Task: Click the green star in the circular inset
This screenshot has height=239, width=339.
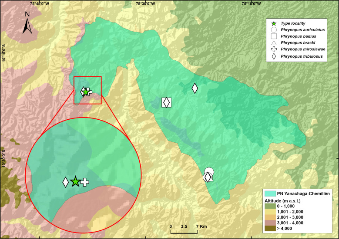Action: coord(75,181)
